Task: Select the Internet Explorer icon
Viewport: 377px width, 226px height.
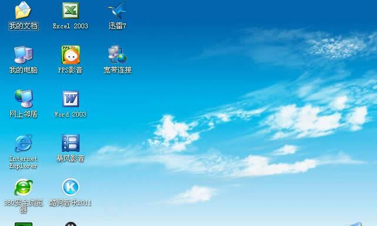Action: pyautogui.click(x=23, y=143)
